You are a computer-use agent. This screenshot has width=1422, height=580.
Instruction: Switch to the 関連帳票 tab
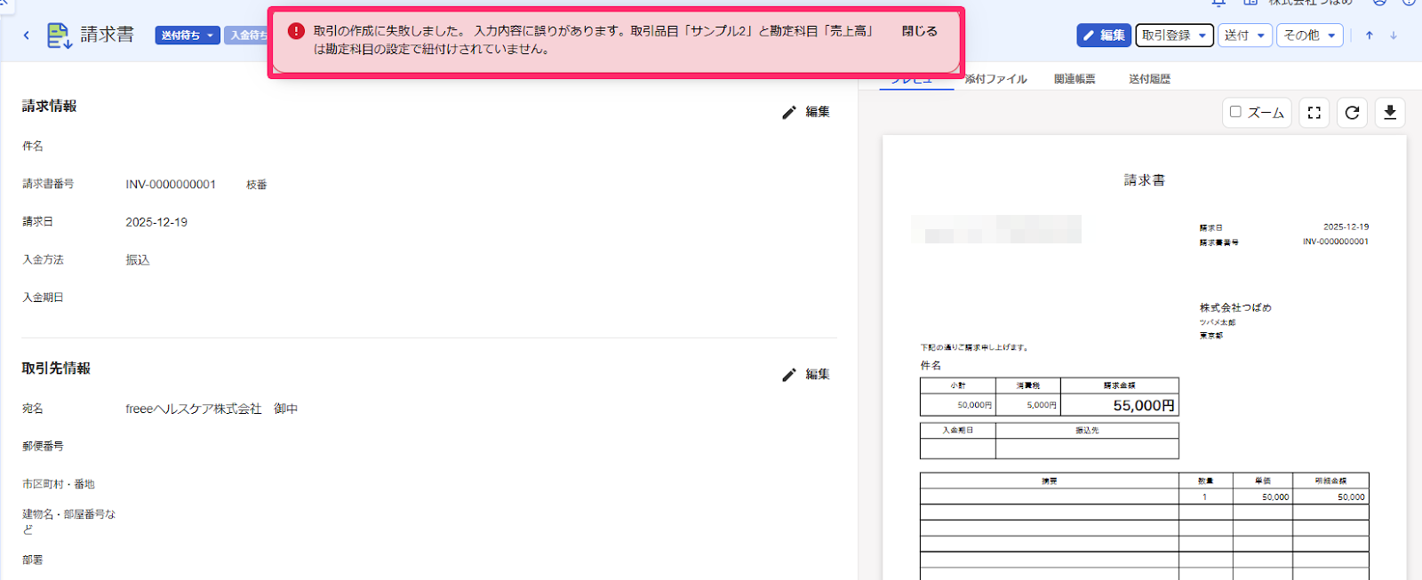pos(1074,79)
